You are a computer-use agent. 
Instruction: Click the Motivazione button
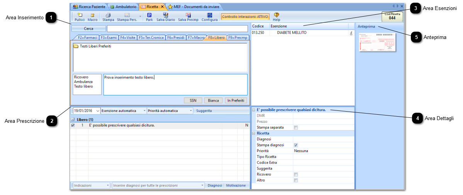pos(236,186)
